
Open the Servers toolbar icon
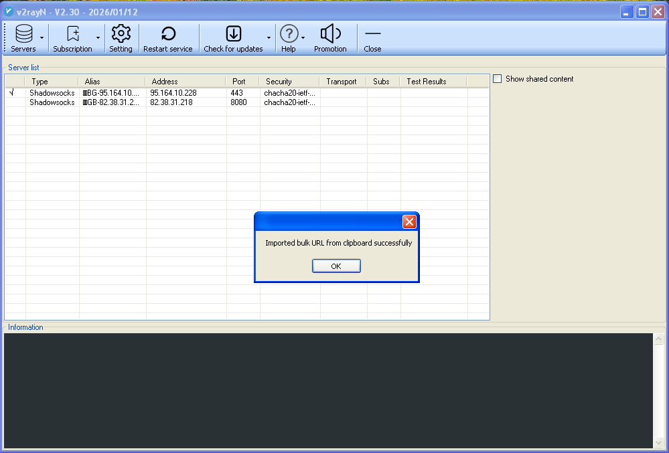click(23, 33)
